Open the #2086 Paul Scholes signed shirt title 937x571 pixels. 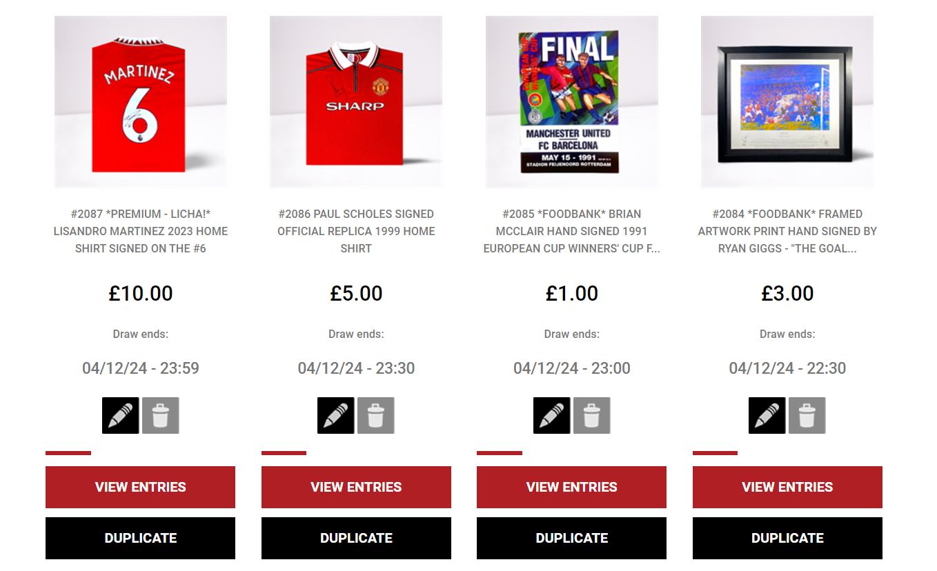[356, 231]
